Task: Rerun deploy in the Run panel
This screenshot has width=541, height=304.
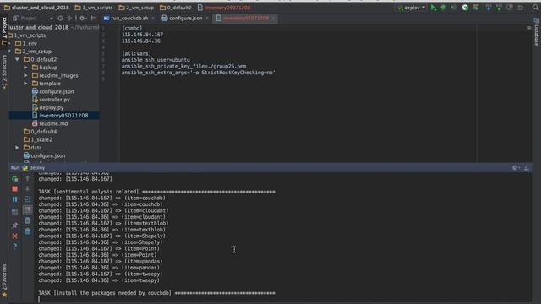Action: click(x=15, y=178)
